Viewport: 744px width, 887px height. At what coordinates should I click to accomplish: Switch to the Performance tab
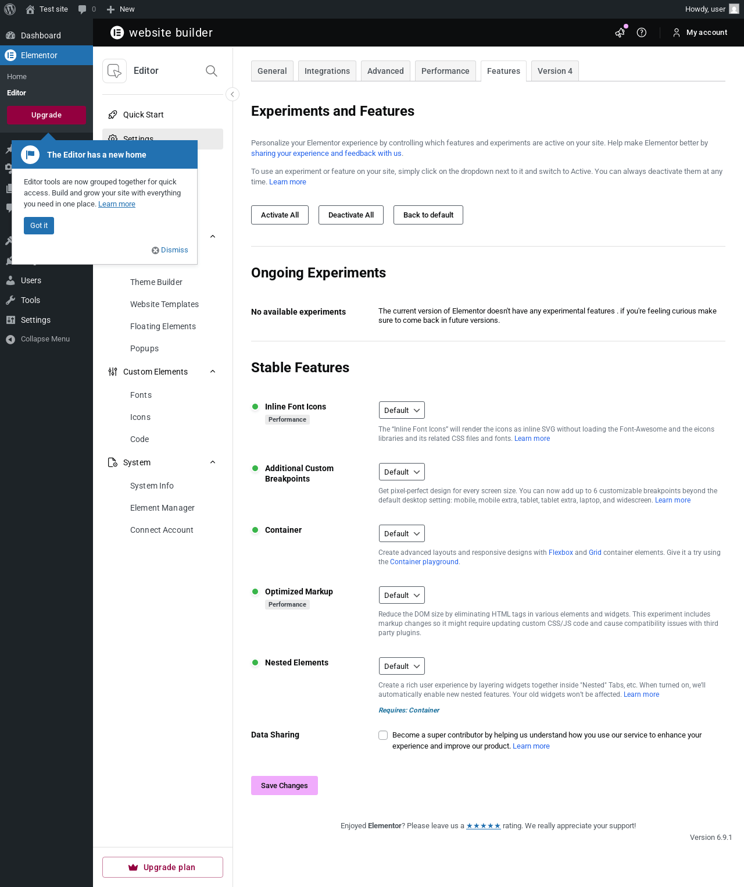(445, 71)
